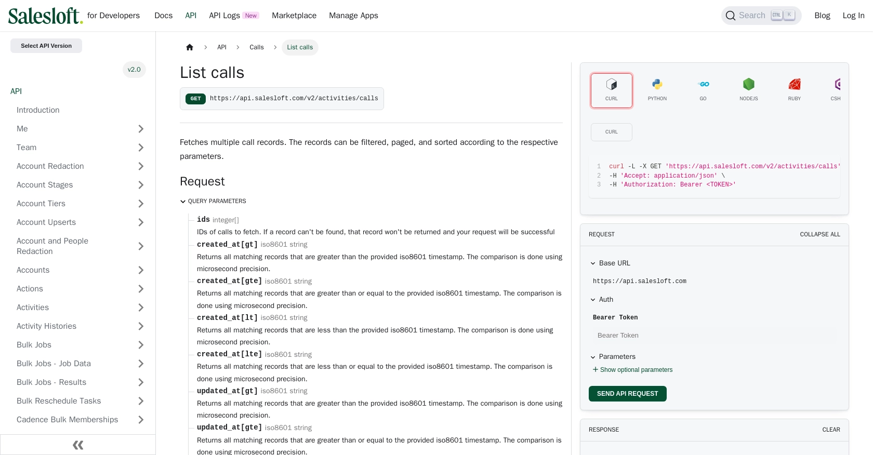Viewport: 873px width, 455px height.
Task: Click the Calls breadcrumb link
Action: click(257, 47)
